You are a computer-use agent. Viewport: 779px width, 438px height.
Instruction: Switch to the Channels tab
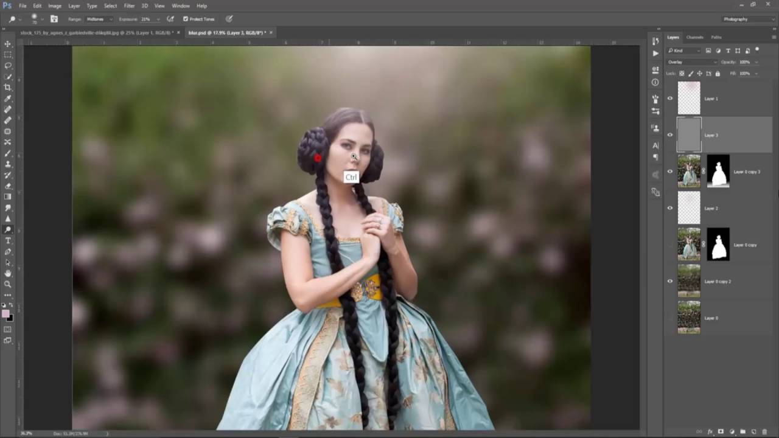[694, 37]
